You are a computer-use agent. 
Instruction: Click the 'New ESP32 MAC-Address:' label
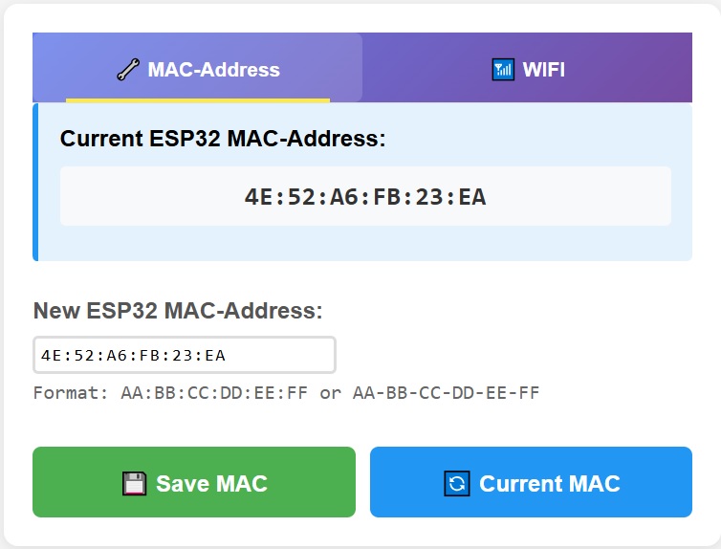pos(178,311)
